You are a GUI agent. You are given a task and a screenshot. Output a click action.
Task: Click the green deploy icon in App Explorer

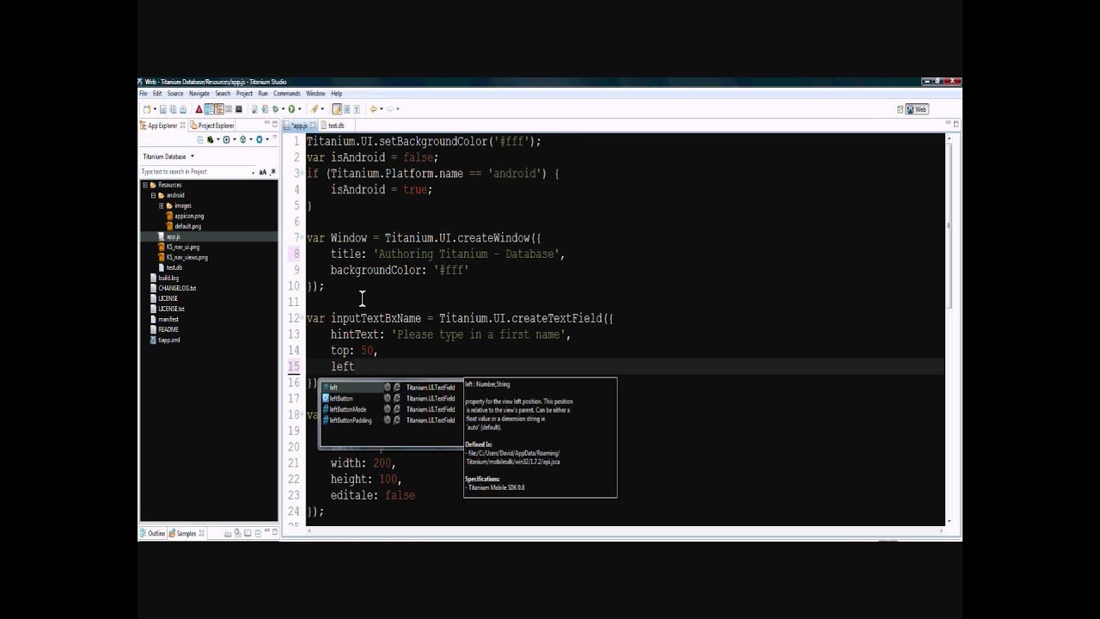(211, 139)
